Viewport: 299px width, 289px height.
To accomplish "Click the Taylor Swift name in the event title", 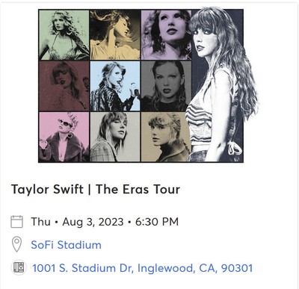I will pyautogui.click(x=47, y=190).
